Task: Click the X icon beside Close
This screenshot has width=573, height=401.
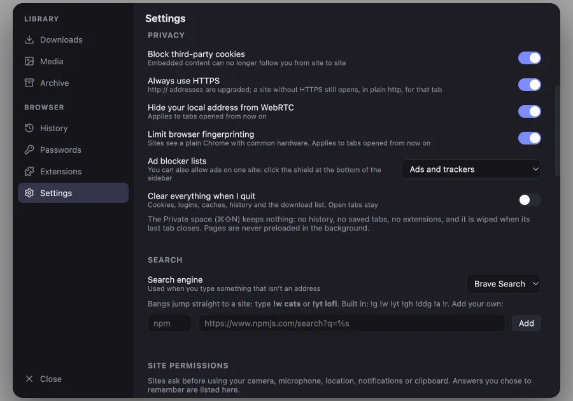Action: click(29, 379)
